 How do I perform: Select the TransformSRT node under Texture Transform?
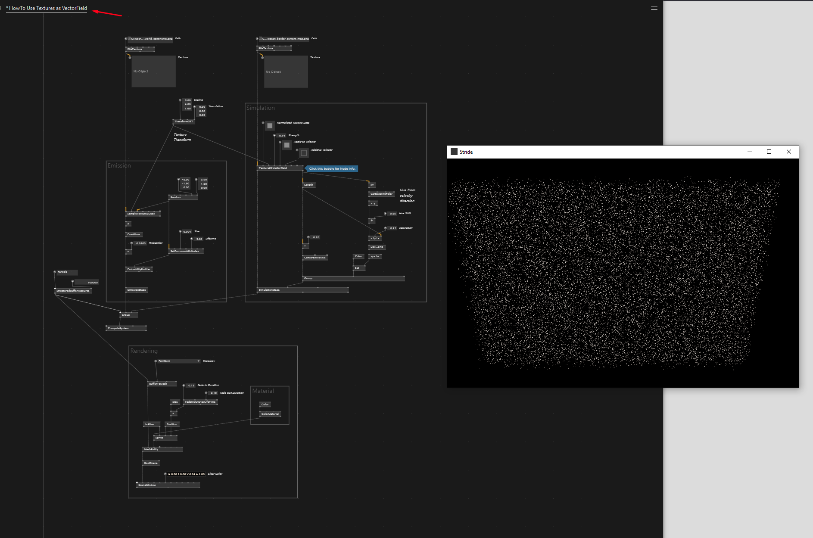point(184,121)
